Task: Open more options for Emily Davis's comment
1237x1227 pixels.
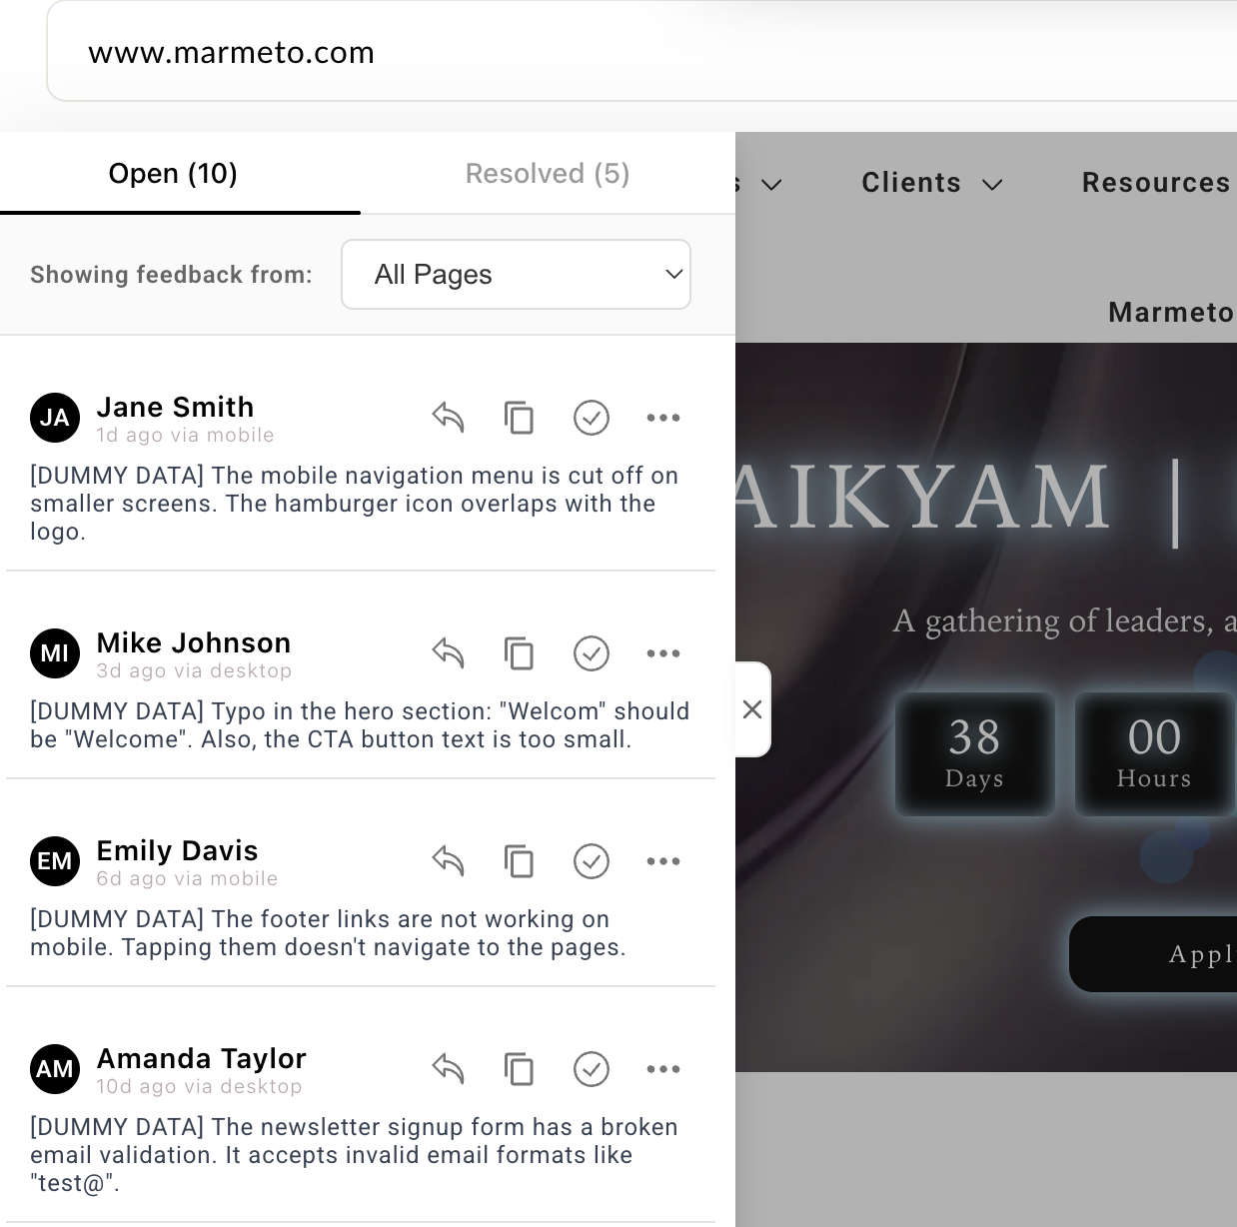Action: tap(662, 861)
